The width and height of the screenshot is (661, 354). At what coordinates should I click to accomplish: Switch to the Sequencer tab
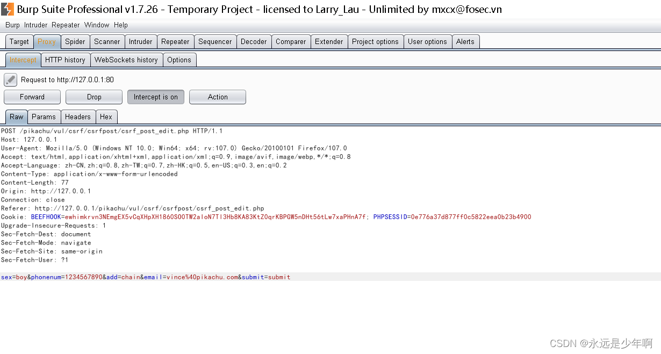pyautogui.click(x=215, y=42)
